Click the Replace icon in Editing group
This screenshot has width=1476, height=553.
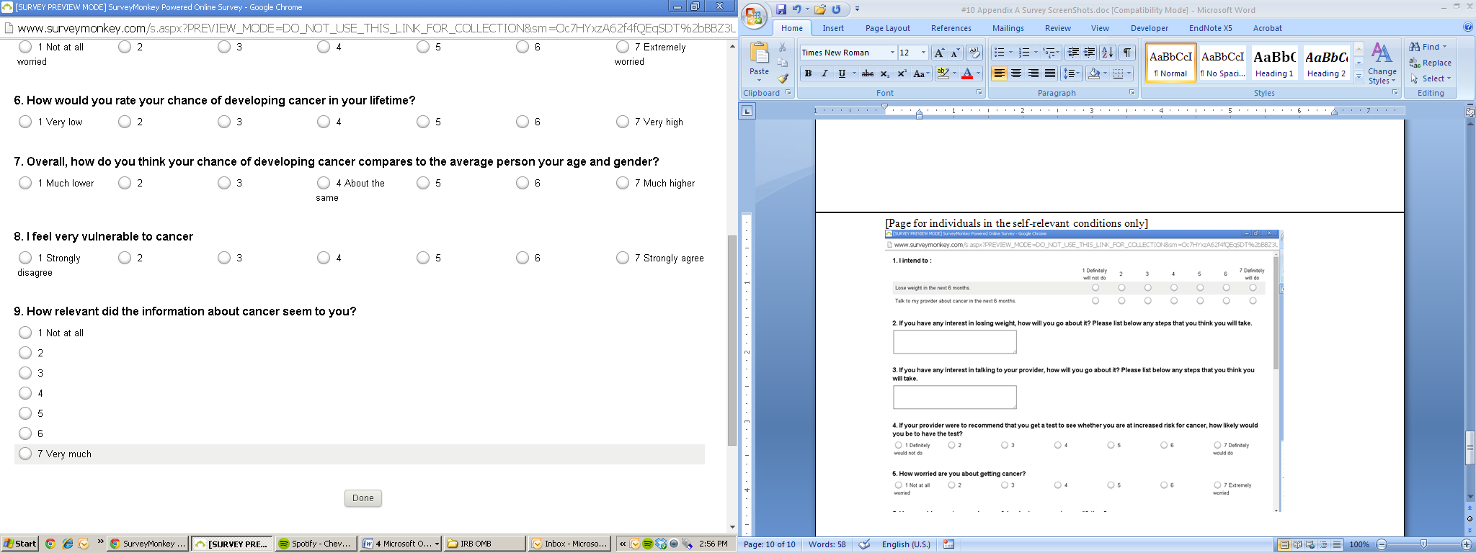(1430, 63)
